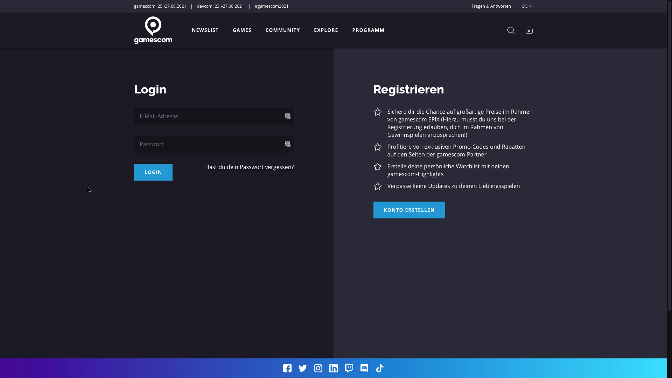Click text 'Erstelle deine persönliche Watchlist'

point(433,166)
